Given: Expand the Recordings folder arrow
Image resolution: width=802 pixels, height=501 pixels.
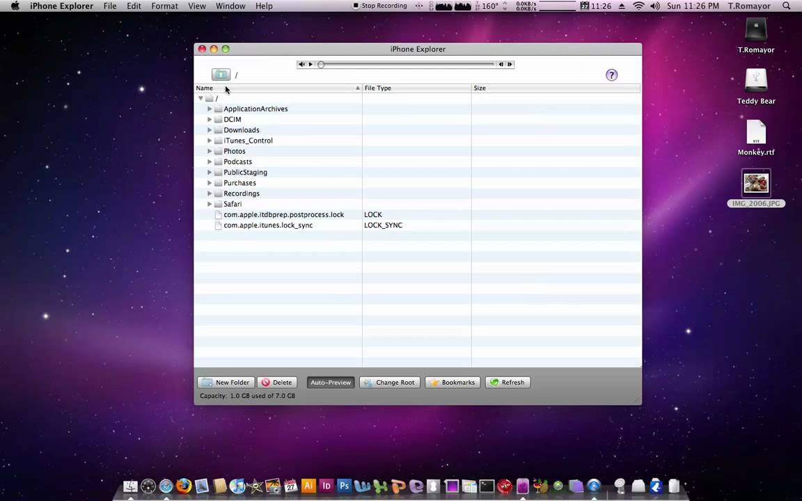Looking at the screenshot, I should pyautogui.click(x=209, y=193).
